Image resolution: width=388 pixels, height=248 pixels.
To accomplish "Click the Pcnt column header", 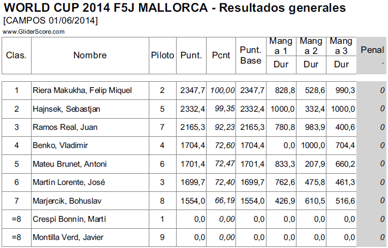I will 221,55.
